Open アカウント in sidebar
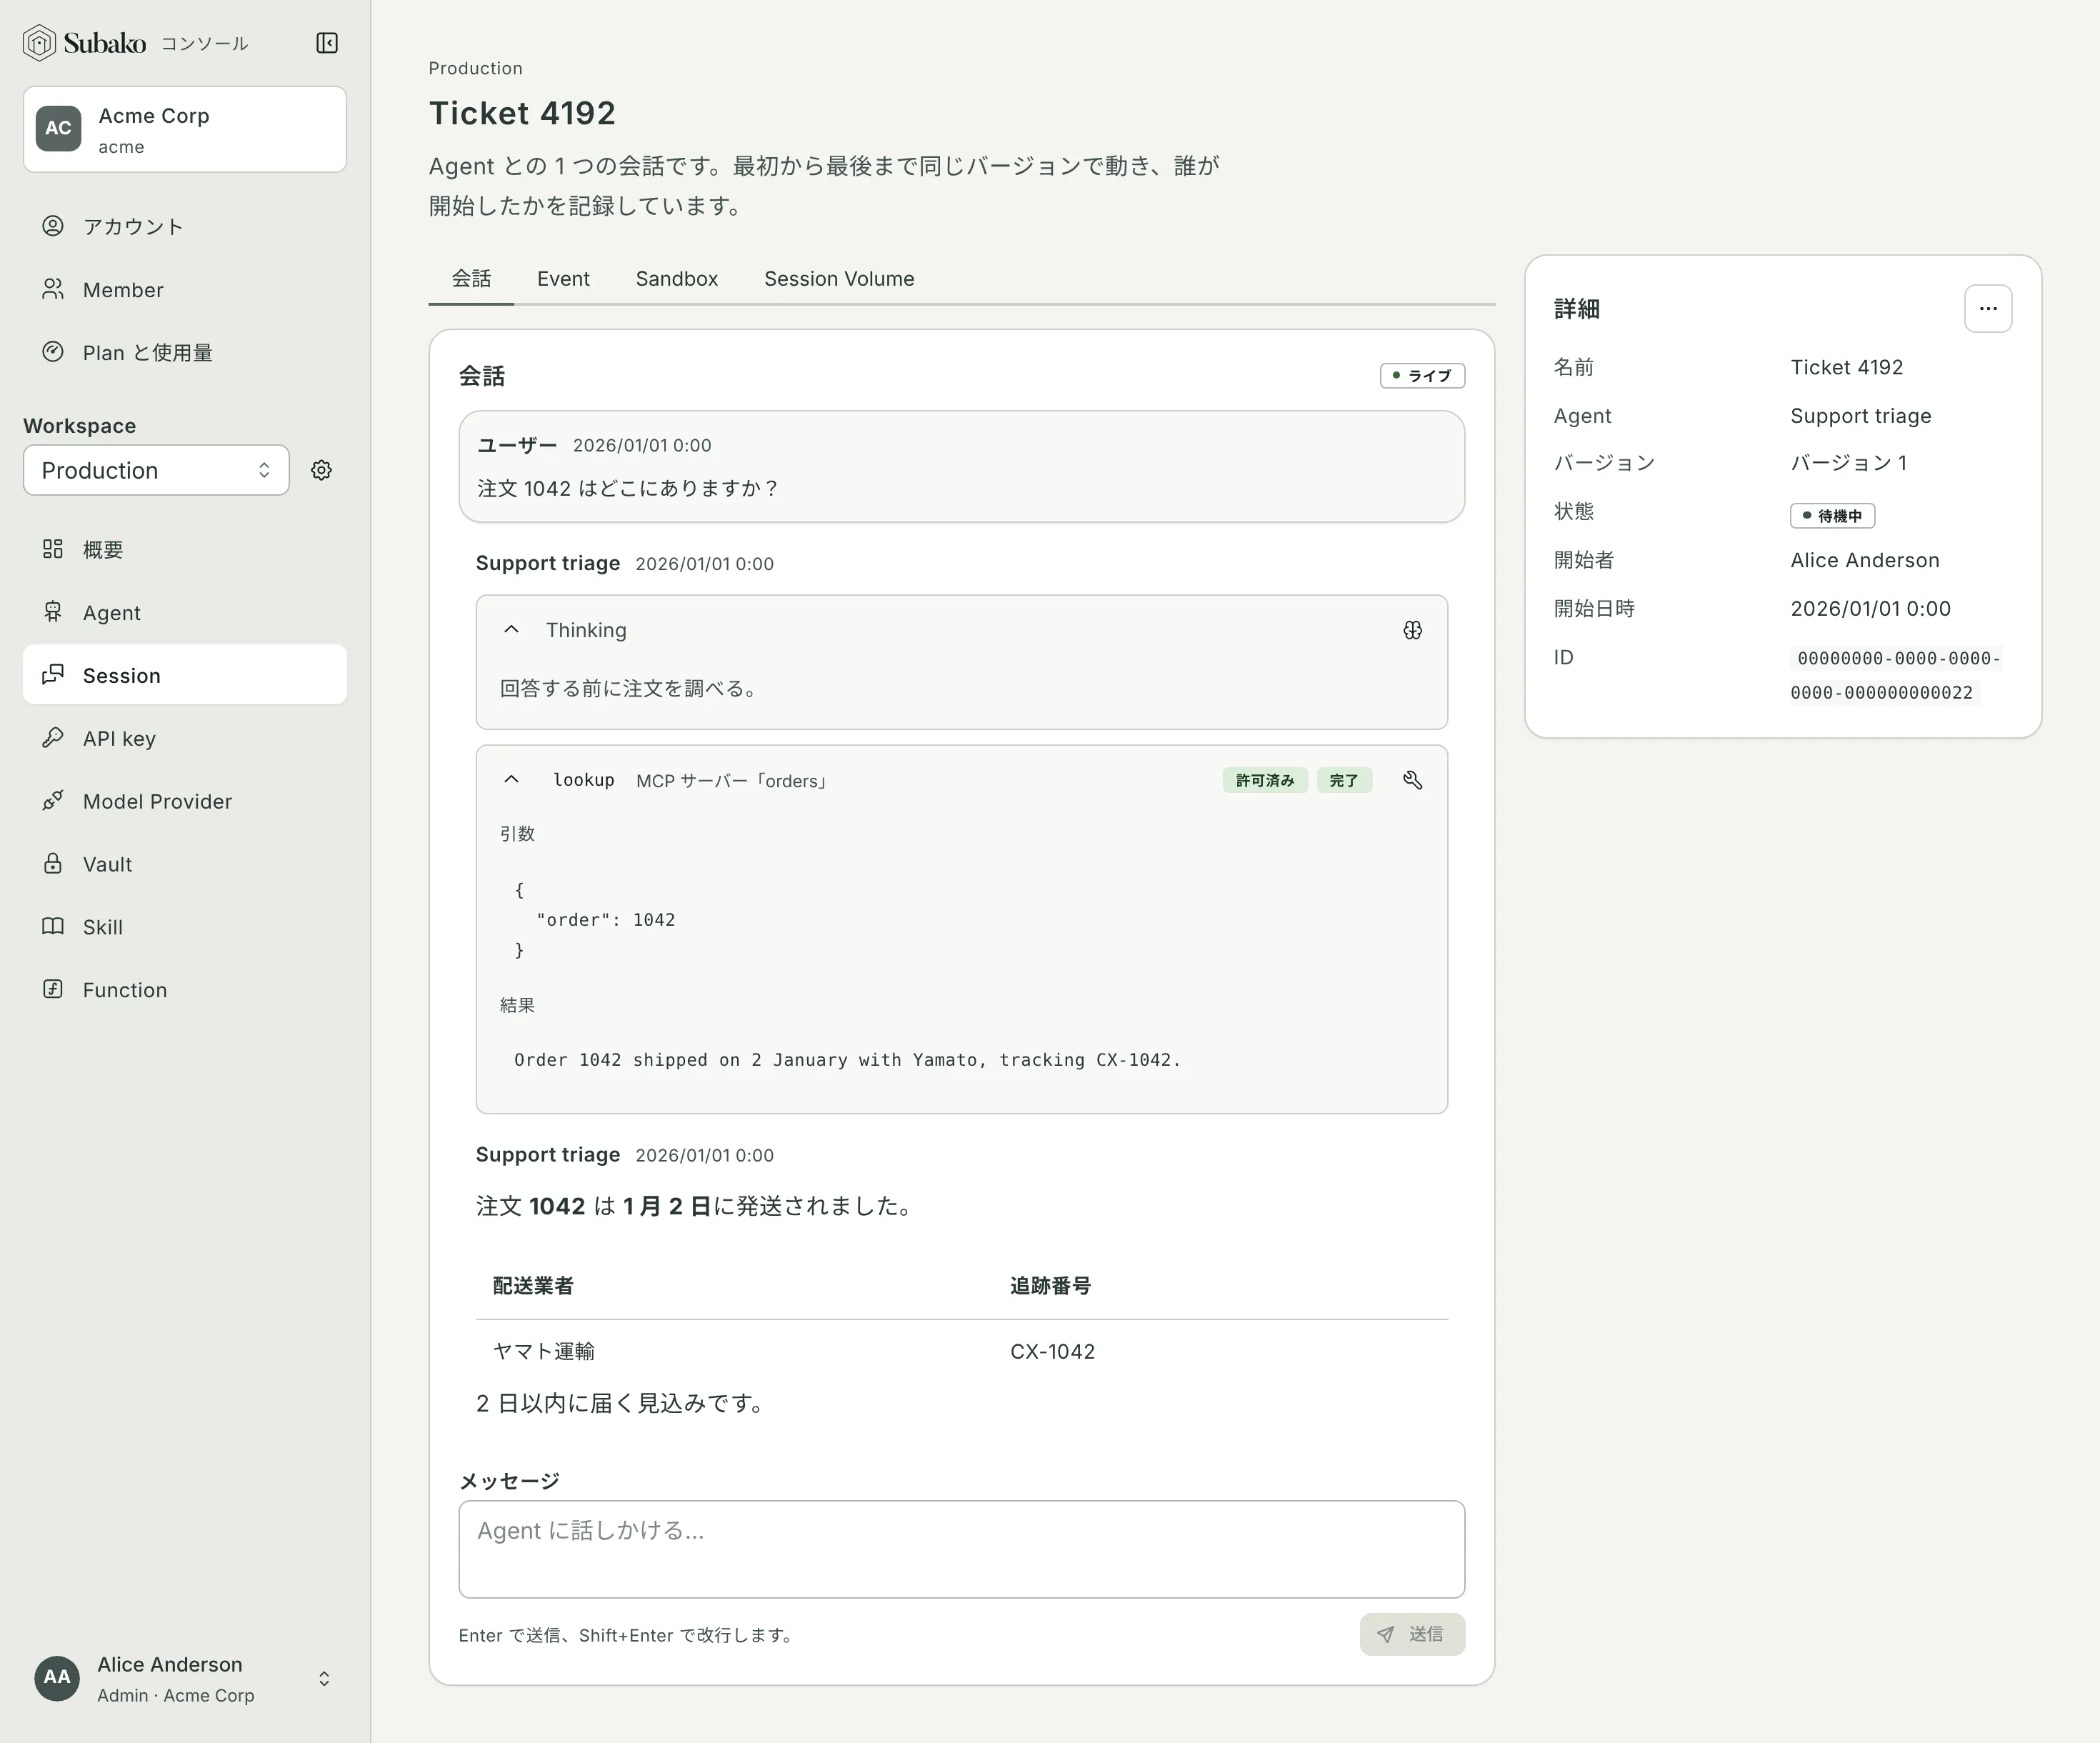The width and height of the screenshot is (2100, 1743). (185, 227)
